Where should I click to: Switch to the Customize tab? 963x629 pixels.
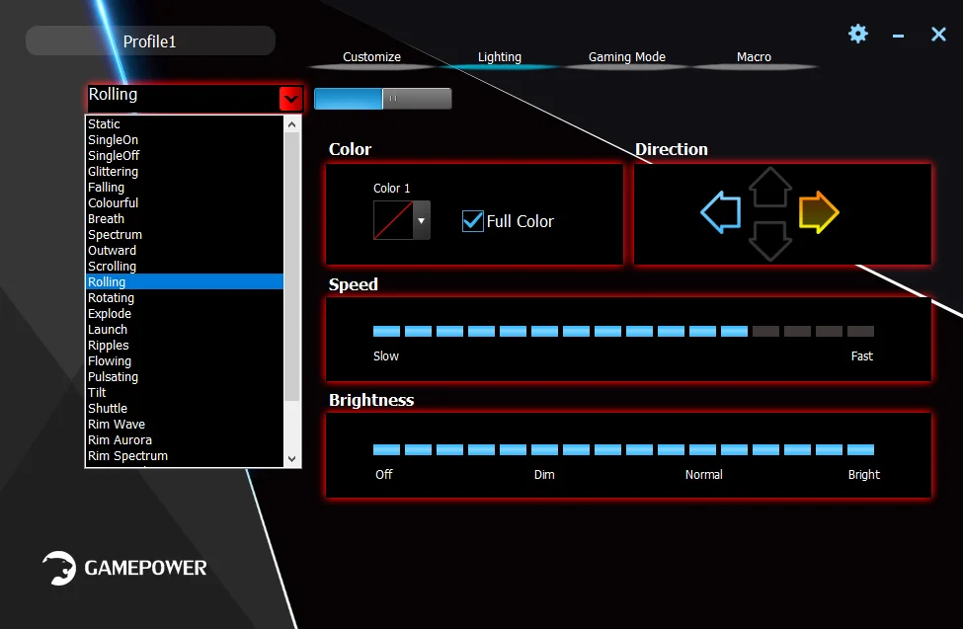tap(371, 57)
